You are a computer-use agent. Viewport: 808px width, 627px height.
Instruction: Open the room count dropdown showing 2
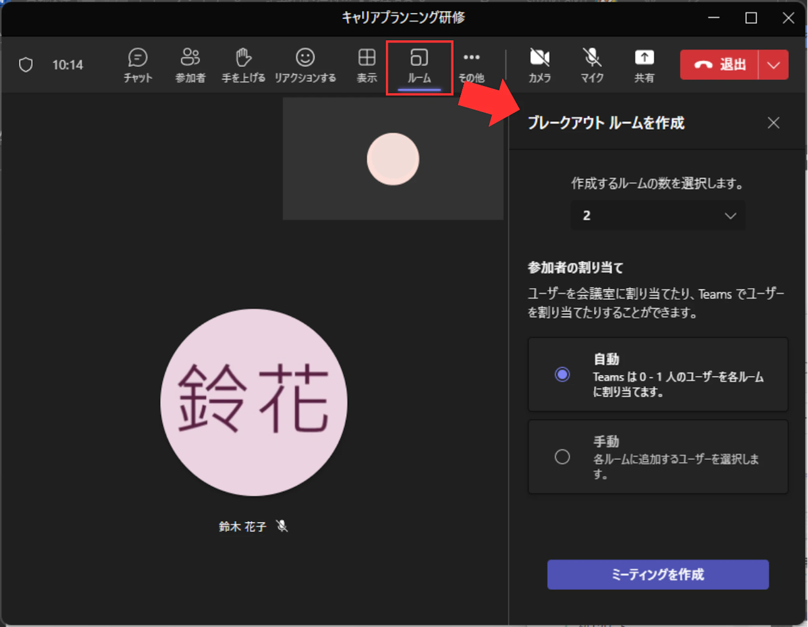pos(658,216)
